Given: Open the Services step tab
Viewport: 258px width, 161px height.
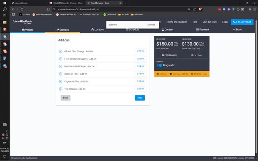Looking at the screenshot, I should [x=62, y=30].
